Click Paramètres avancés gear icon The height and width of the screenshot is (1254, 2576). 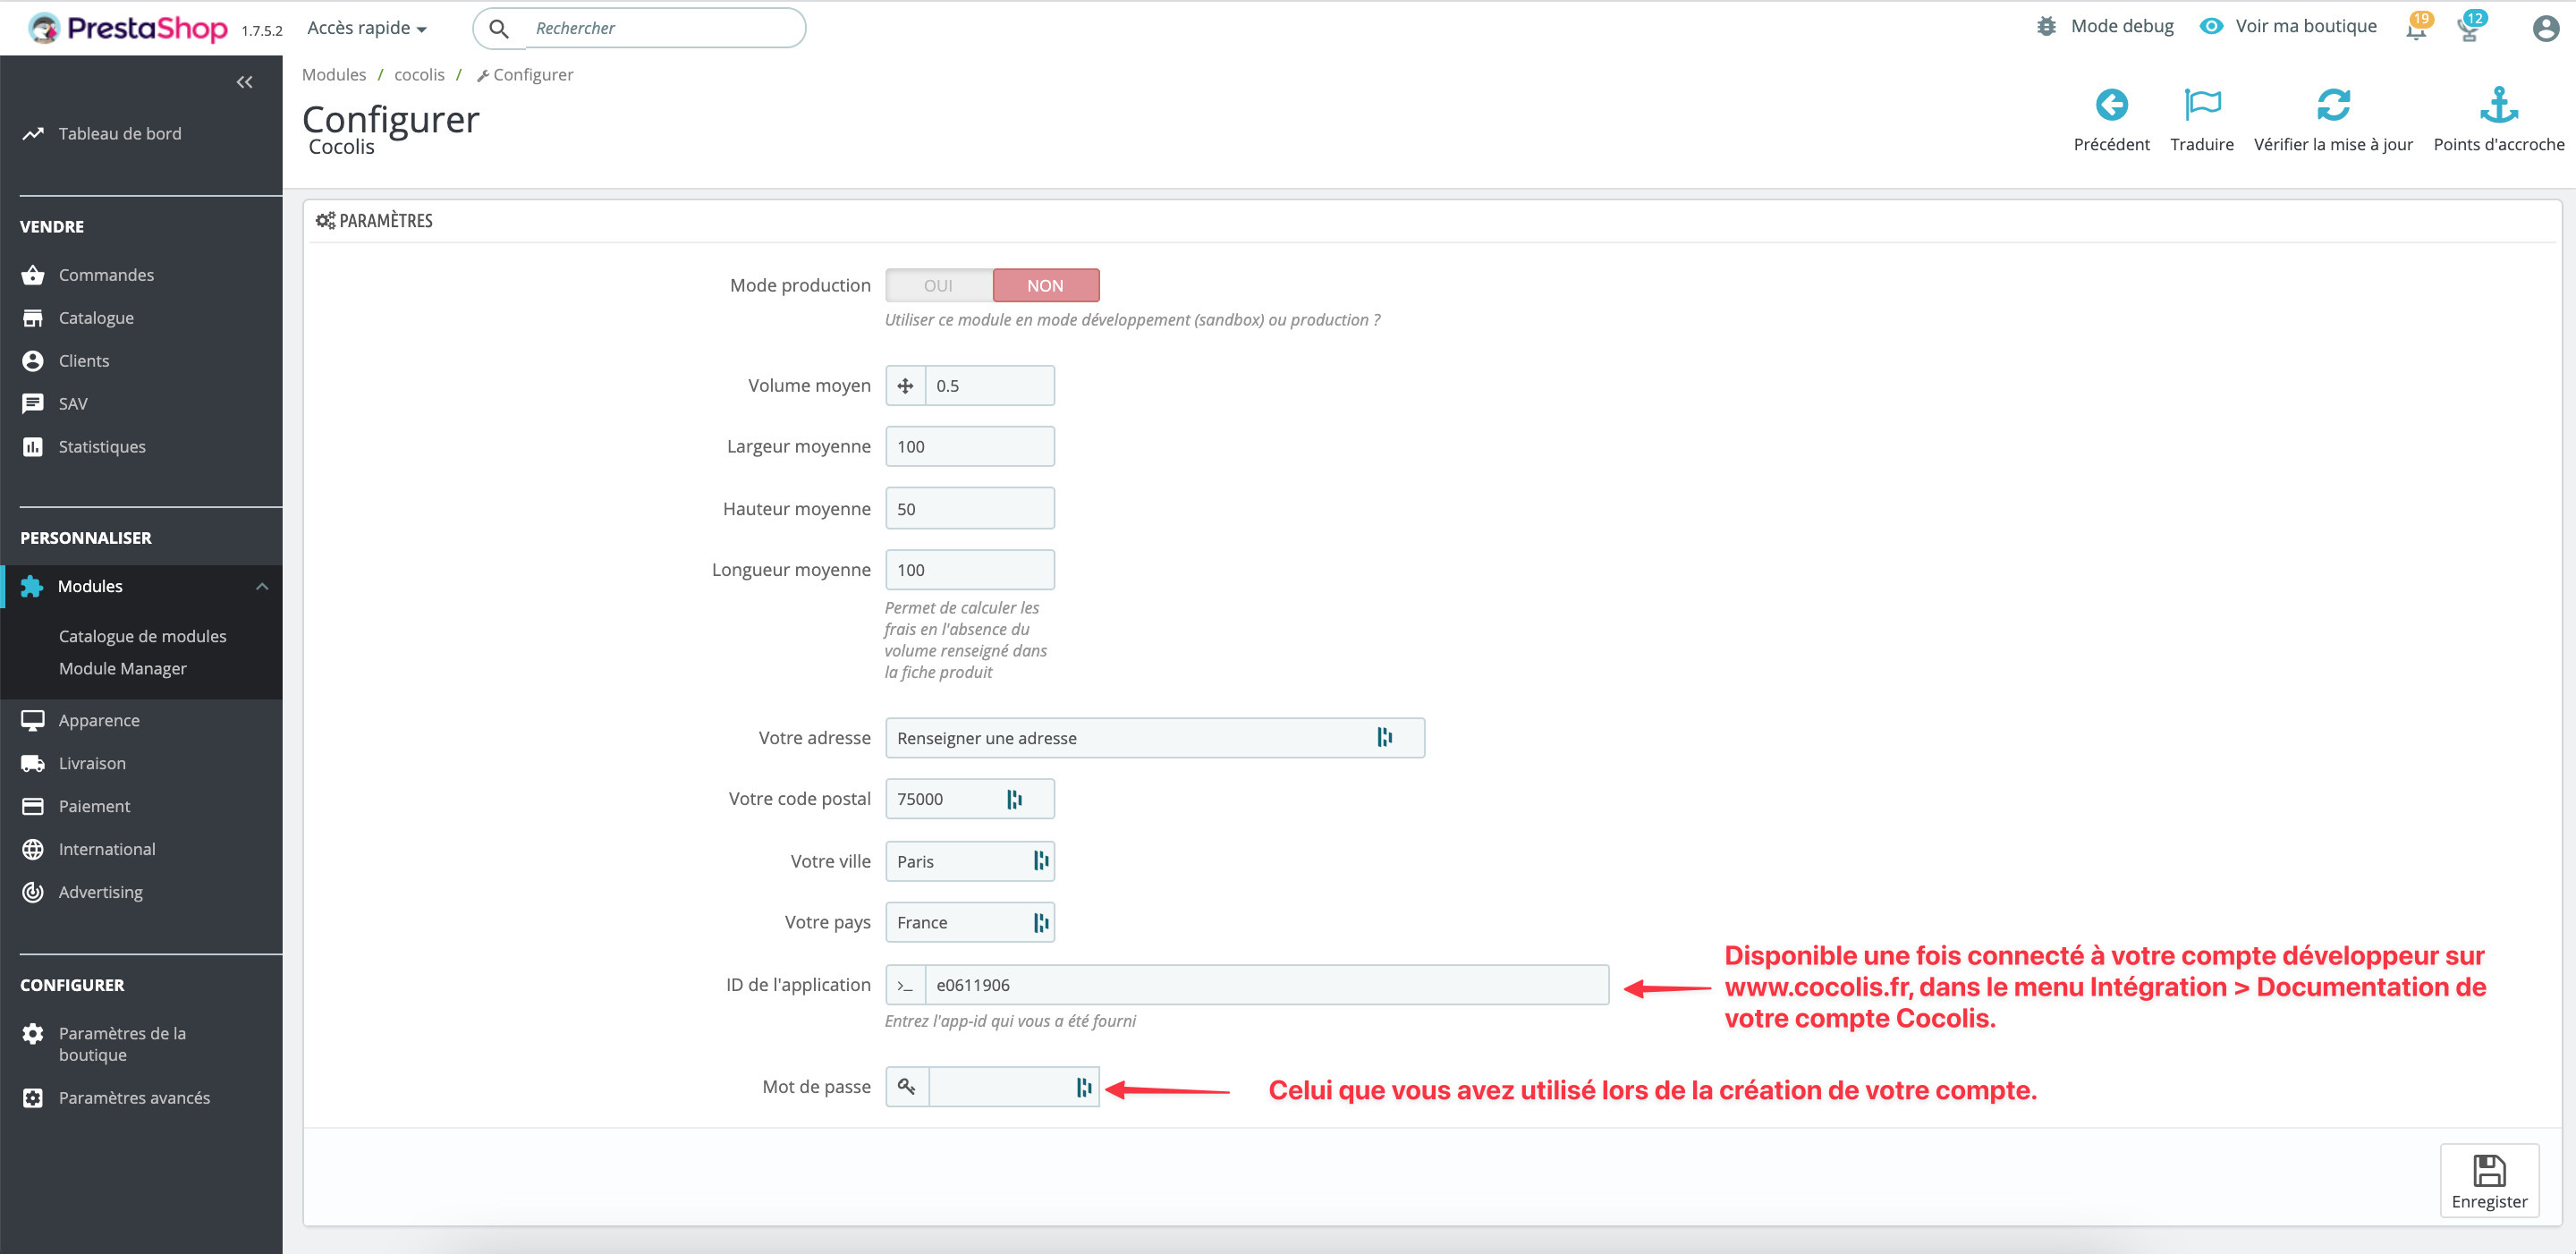point(33,1098)
